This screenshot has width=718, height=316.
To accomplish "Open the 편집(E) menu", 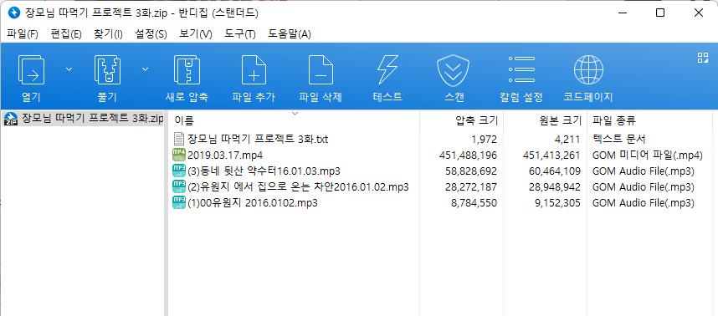I will point(66,34).
